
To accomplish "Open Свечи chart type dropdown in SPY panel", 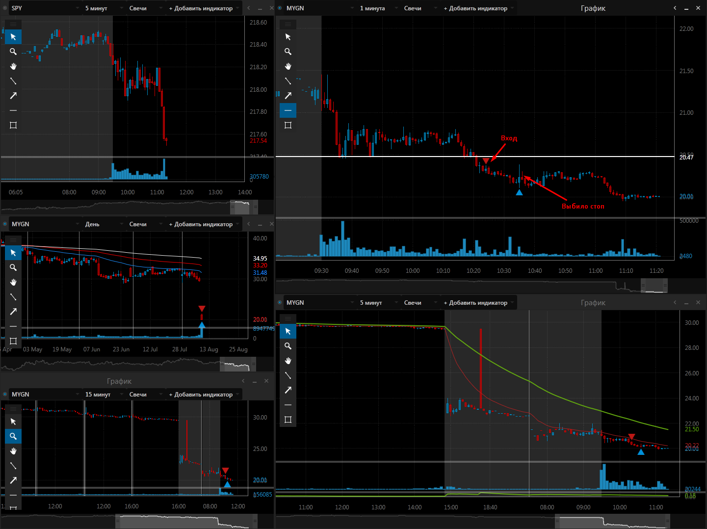I will [146, 8].
